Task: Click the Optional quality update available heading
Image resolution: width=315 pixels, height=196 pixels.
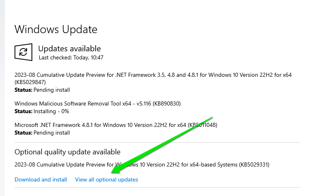Action: (x=67, y=152)
